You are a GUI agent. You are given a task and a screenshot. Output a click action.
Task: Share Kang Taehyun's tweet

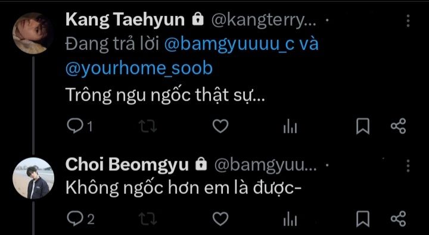pyautogui.click(x=399, y=126)
